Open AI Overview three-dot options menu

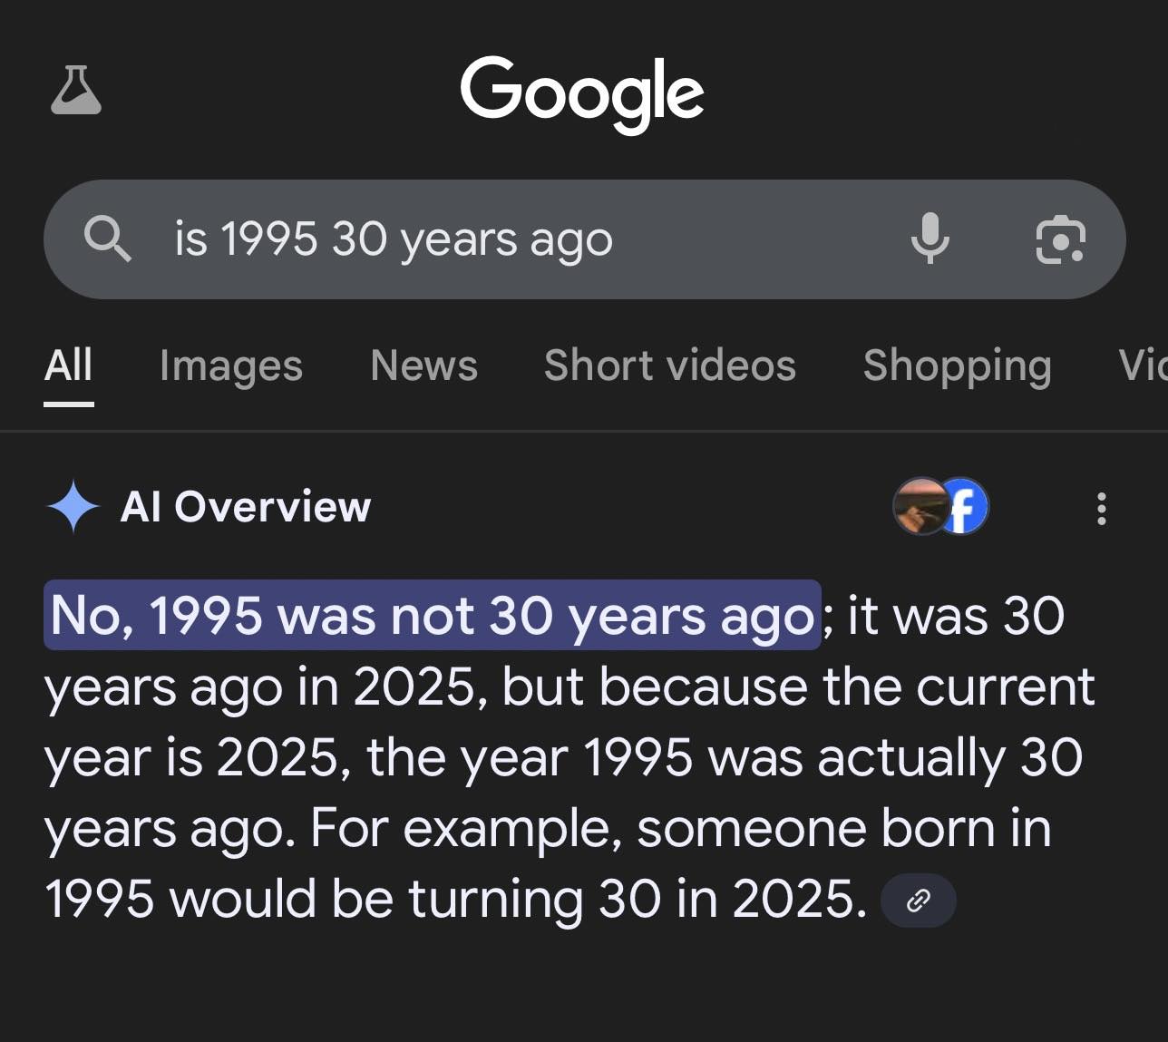[x=1102, y=509]
